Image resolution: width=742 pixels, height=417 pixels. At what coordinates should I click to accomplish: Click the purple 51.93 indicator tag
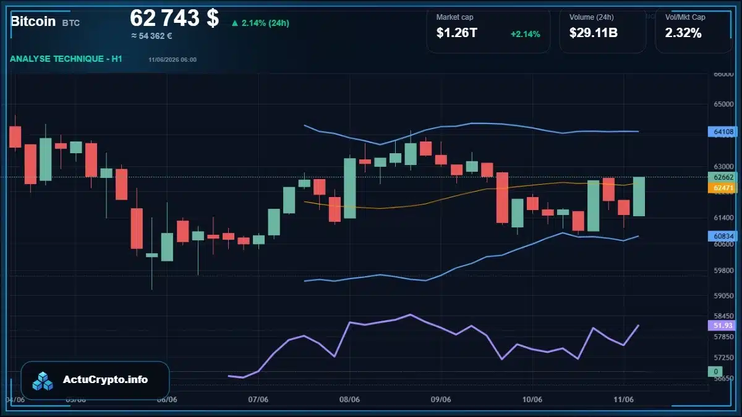(x=723, y=325)
